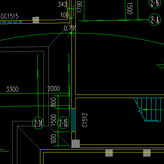
Task: Select the 1790 dimension text
Action: click(x=79, y=7)
